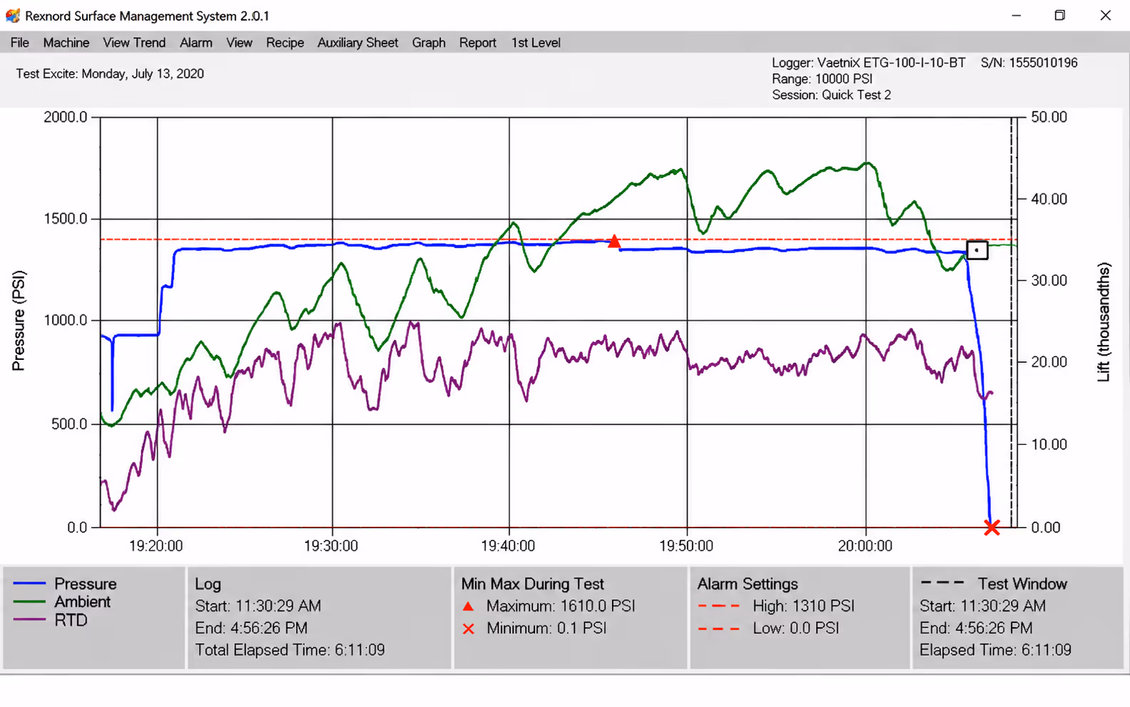This screenshot has width=1130, height=707.
Task: Click the red X icon beside Minimum
Action: tap(468, 629)
